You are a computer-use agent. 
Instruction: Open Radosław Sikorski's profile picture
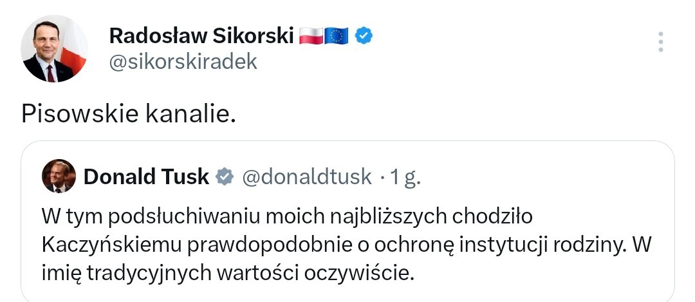click(54, 48)
